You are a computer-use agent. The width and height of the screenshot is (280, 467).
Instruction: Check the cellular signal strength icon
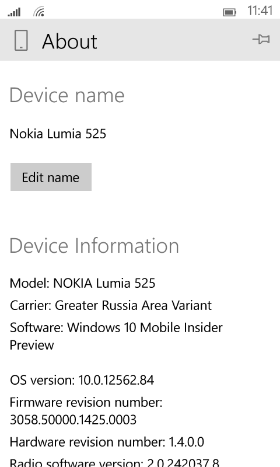[x=14, y=12]
